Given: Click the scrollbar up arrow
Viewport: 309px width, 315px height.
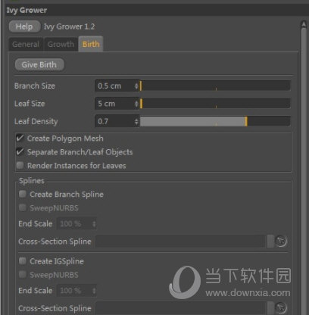Looking at the screenshot, I should coord(304,24).
